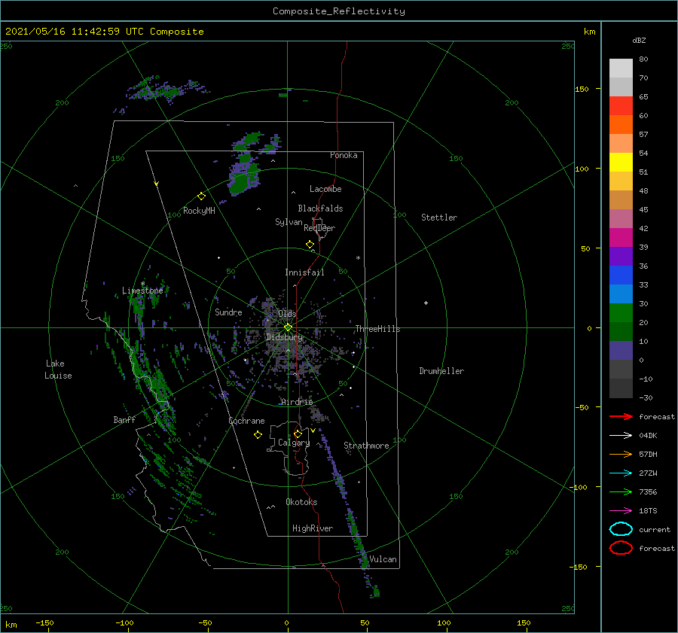Click the magenta 18TS arrow legend icon

point(621,511)
